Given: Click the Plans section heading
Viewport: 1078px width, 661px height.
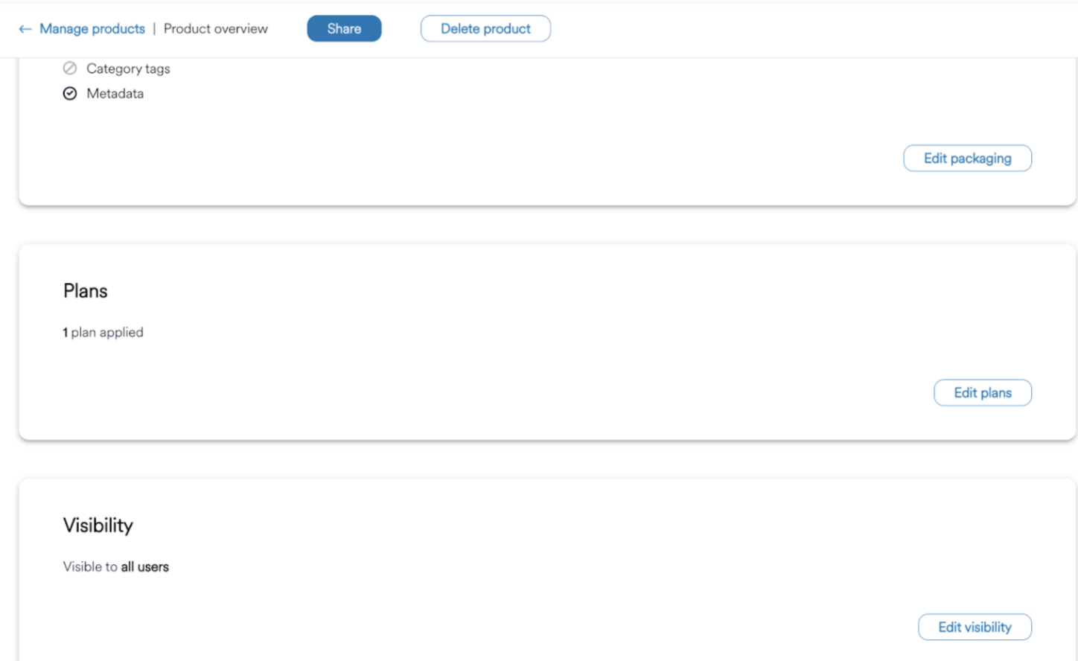Looking at the screenshot, I should click(86, 291).
